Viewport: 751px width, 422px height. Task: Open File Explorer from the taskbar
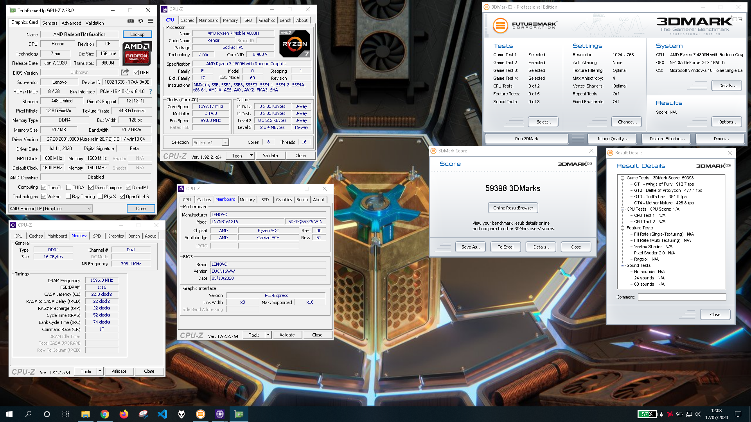coord(85,414)
